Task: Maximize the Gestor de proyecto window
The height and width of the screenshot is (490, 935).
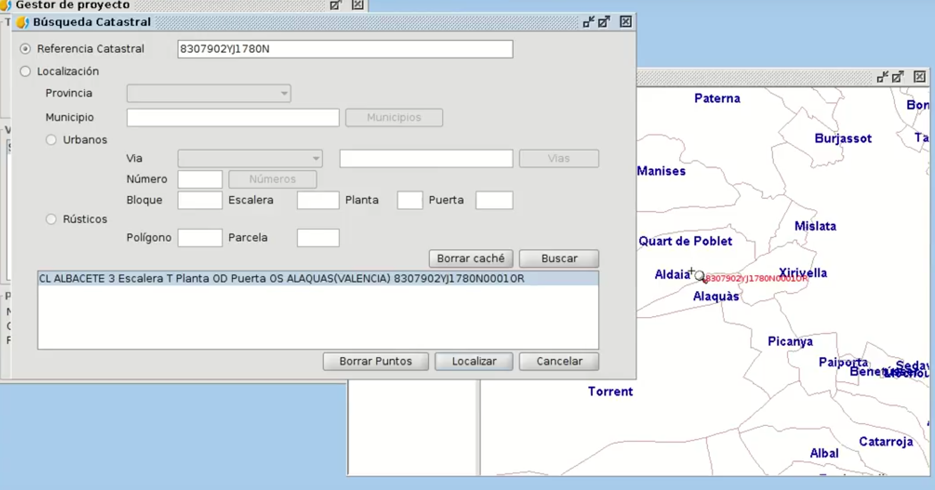Action: point(336,5)
